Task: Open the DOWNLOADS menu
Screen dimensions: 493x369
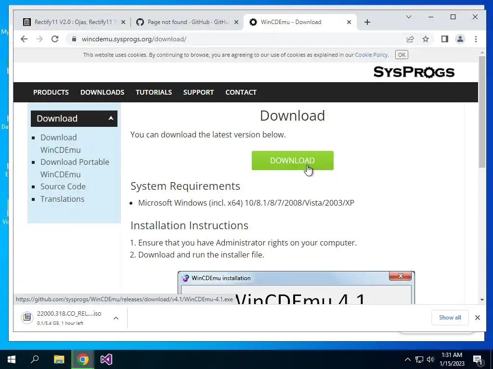Action: [102, 92]
